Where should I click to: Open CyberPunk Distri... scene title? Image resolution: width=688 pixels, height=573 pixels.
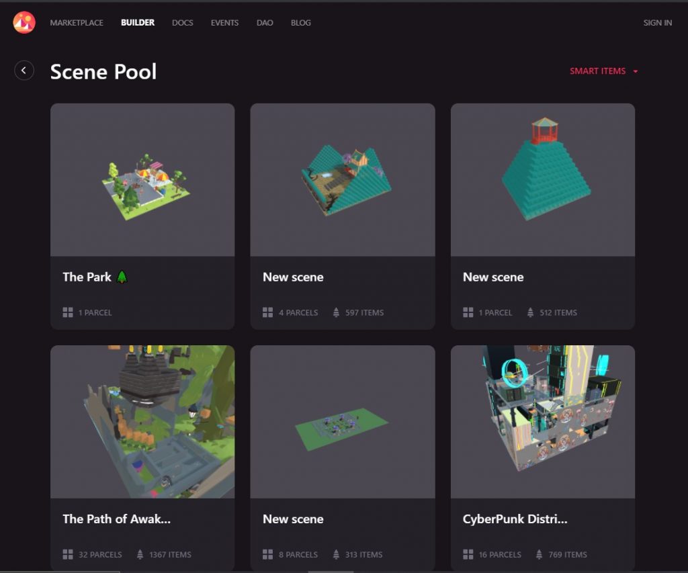point(515,519)
